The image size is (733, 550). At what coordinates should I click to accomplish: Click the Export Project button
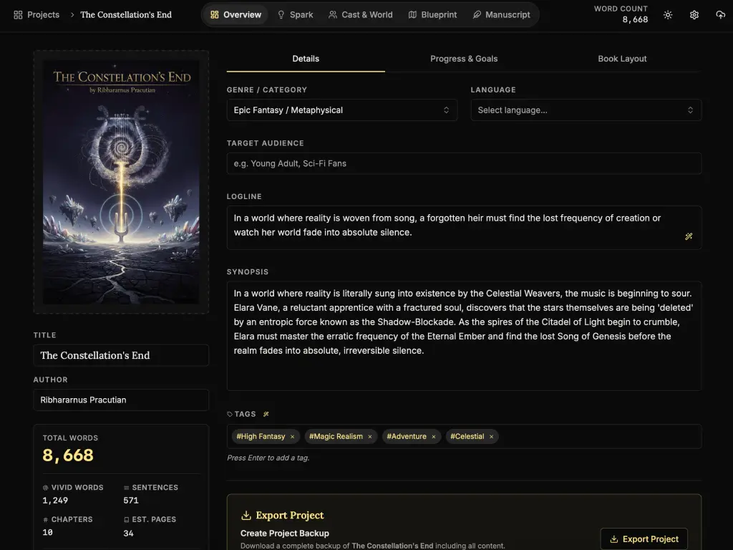pyautogui.click(x=644, y=539)
